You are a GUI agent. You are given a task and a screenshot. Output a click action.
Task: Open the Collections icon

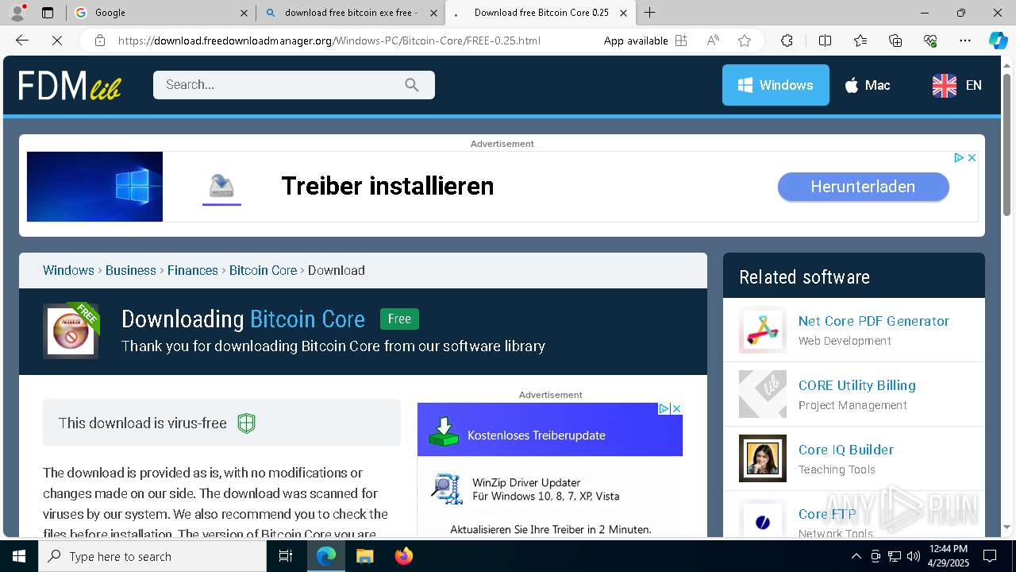tap(895, 41)
